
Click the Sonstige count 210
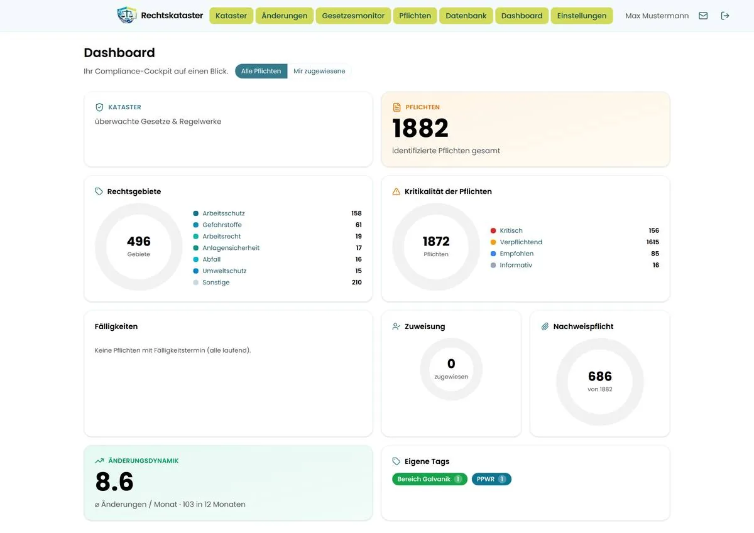(x=356, y=283)
